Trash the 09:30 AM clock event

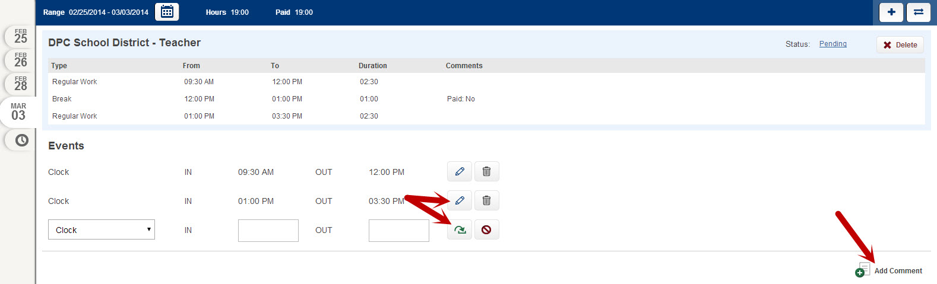486,171
